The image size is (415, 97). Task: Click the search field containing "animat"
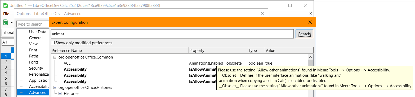172,34
